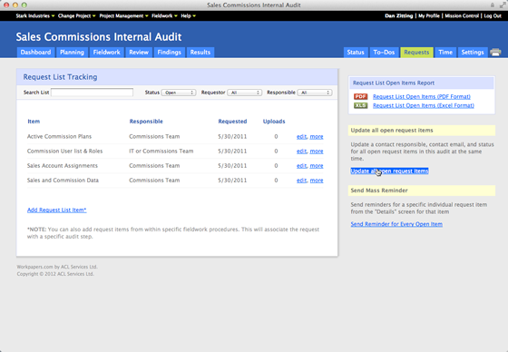Click My Profile link
The width and height of the screenshot is (508, 352).
pyautogui.click(x=429, y=16)
